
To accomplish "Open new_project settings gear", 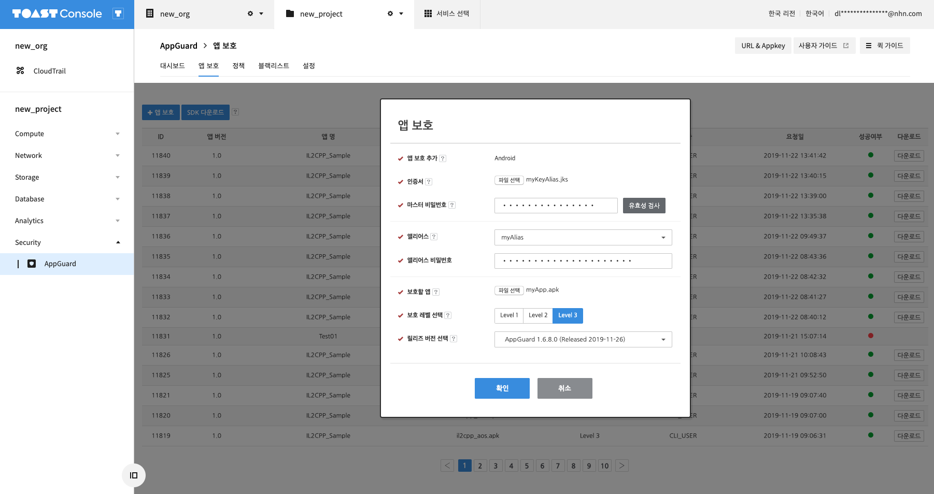I will pos(390,14).
